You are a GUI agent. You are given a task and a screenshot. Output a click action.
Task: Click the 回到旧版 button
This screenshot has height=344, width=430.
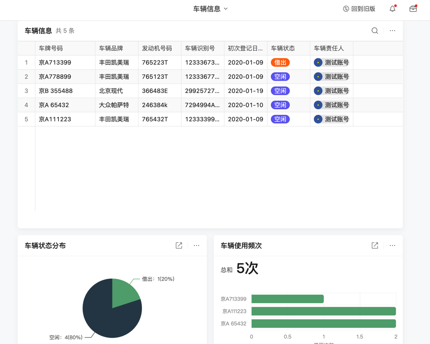coord(359,8)
